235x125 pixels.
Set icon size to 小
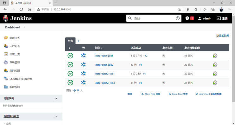(x=75, y=90)
